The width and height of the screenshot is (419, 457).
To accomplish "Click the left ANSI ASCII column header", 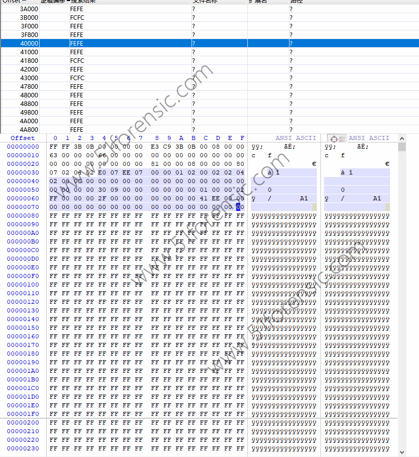I will coord(296,138).
